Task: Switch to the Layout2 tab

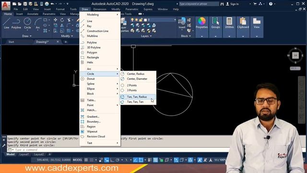Action: pos(39,154)
